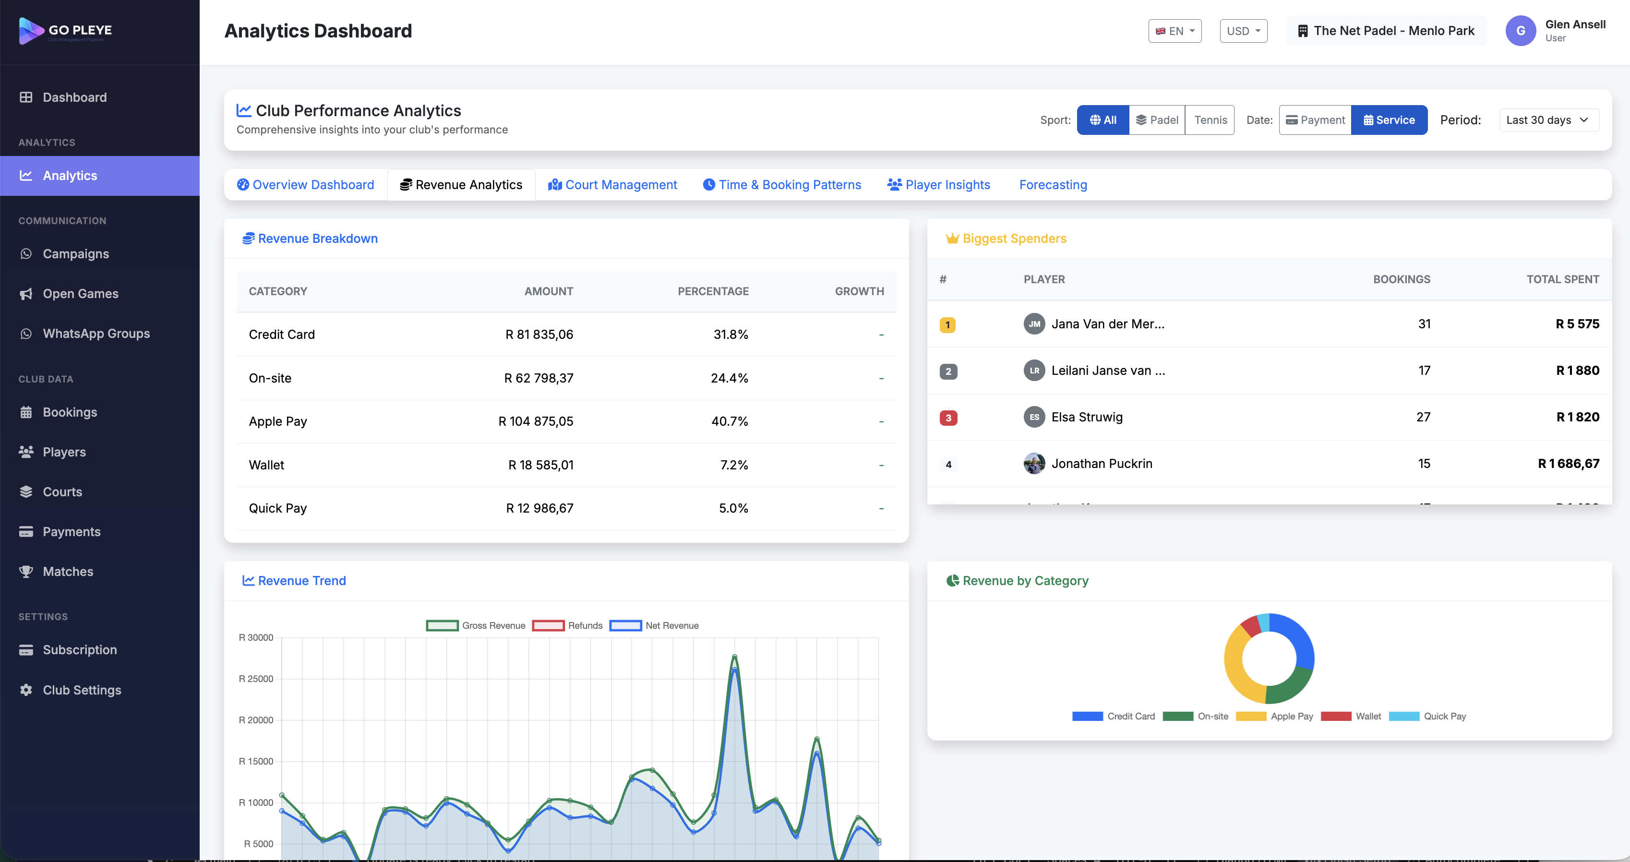Select Jonathan Puckrin's profile photo
Viewport: 1630px width, 862px height.
1034,463
